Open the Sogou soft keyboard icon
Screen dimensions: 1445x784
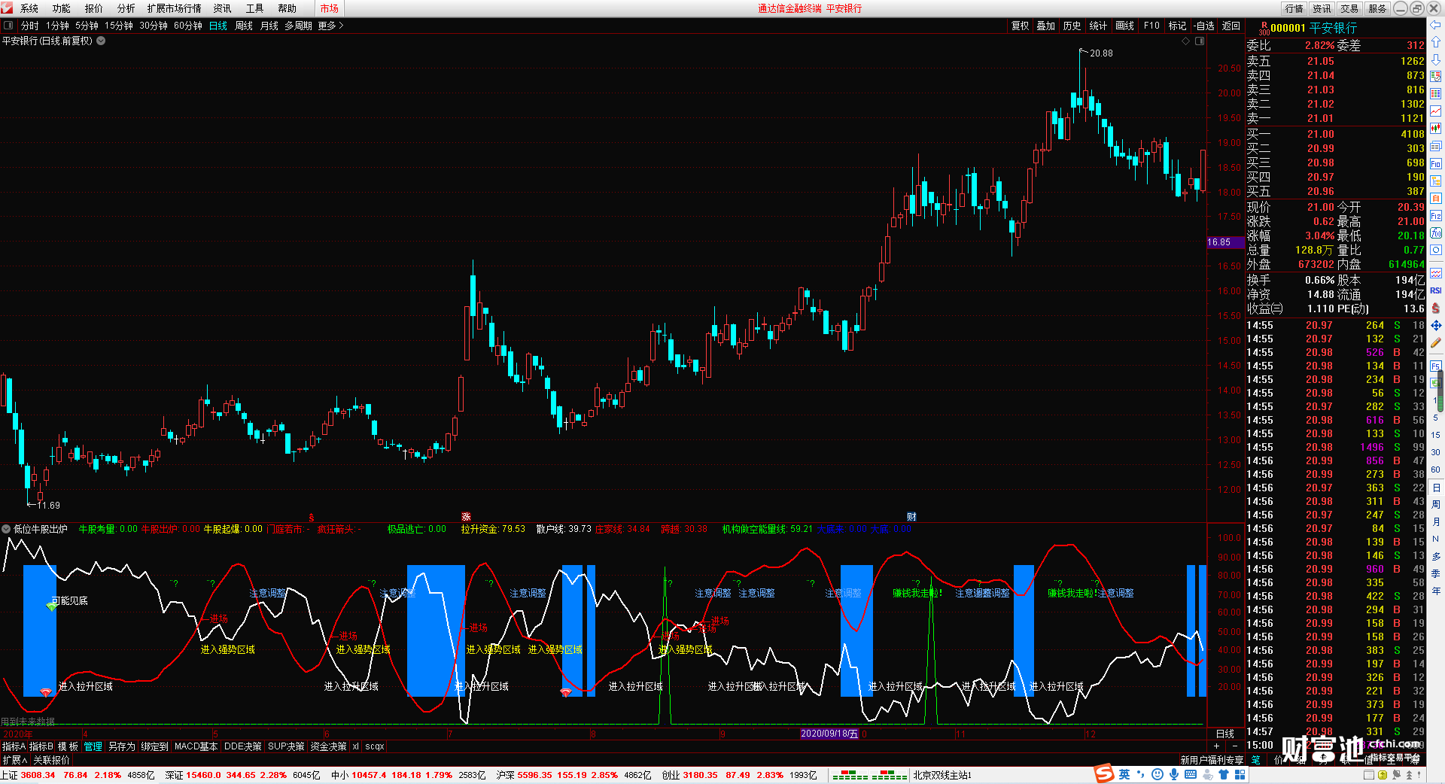pos(1191,774)
